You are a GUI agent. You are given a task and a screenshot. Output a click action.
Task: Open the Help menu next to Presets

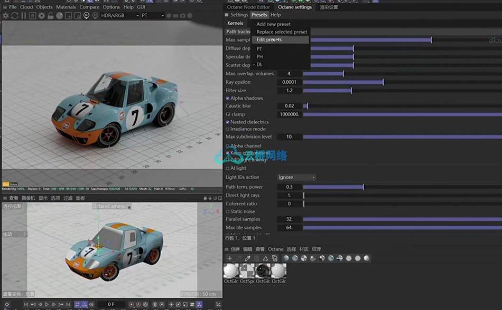point(275,15)
